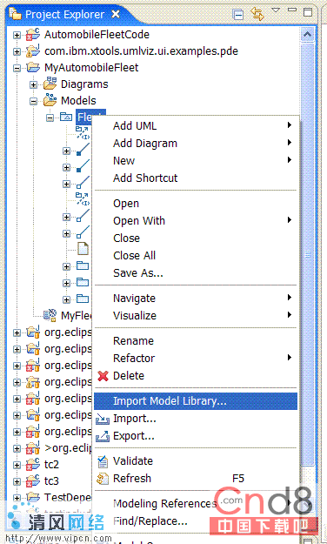Screen dimensions: 327x544
Task: Click the Export icon in context menu
Action: [x=103, y=436]
